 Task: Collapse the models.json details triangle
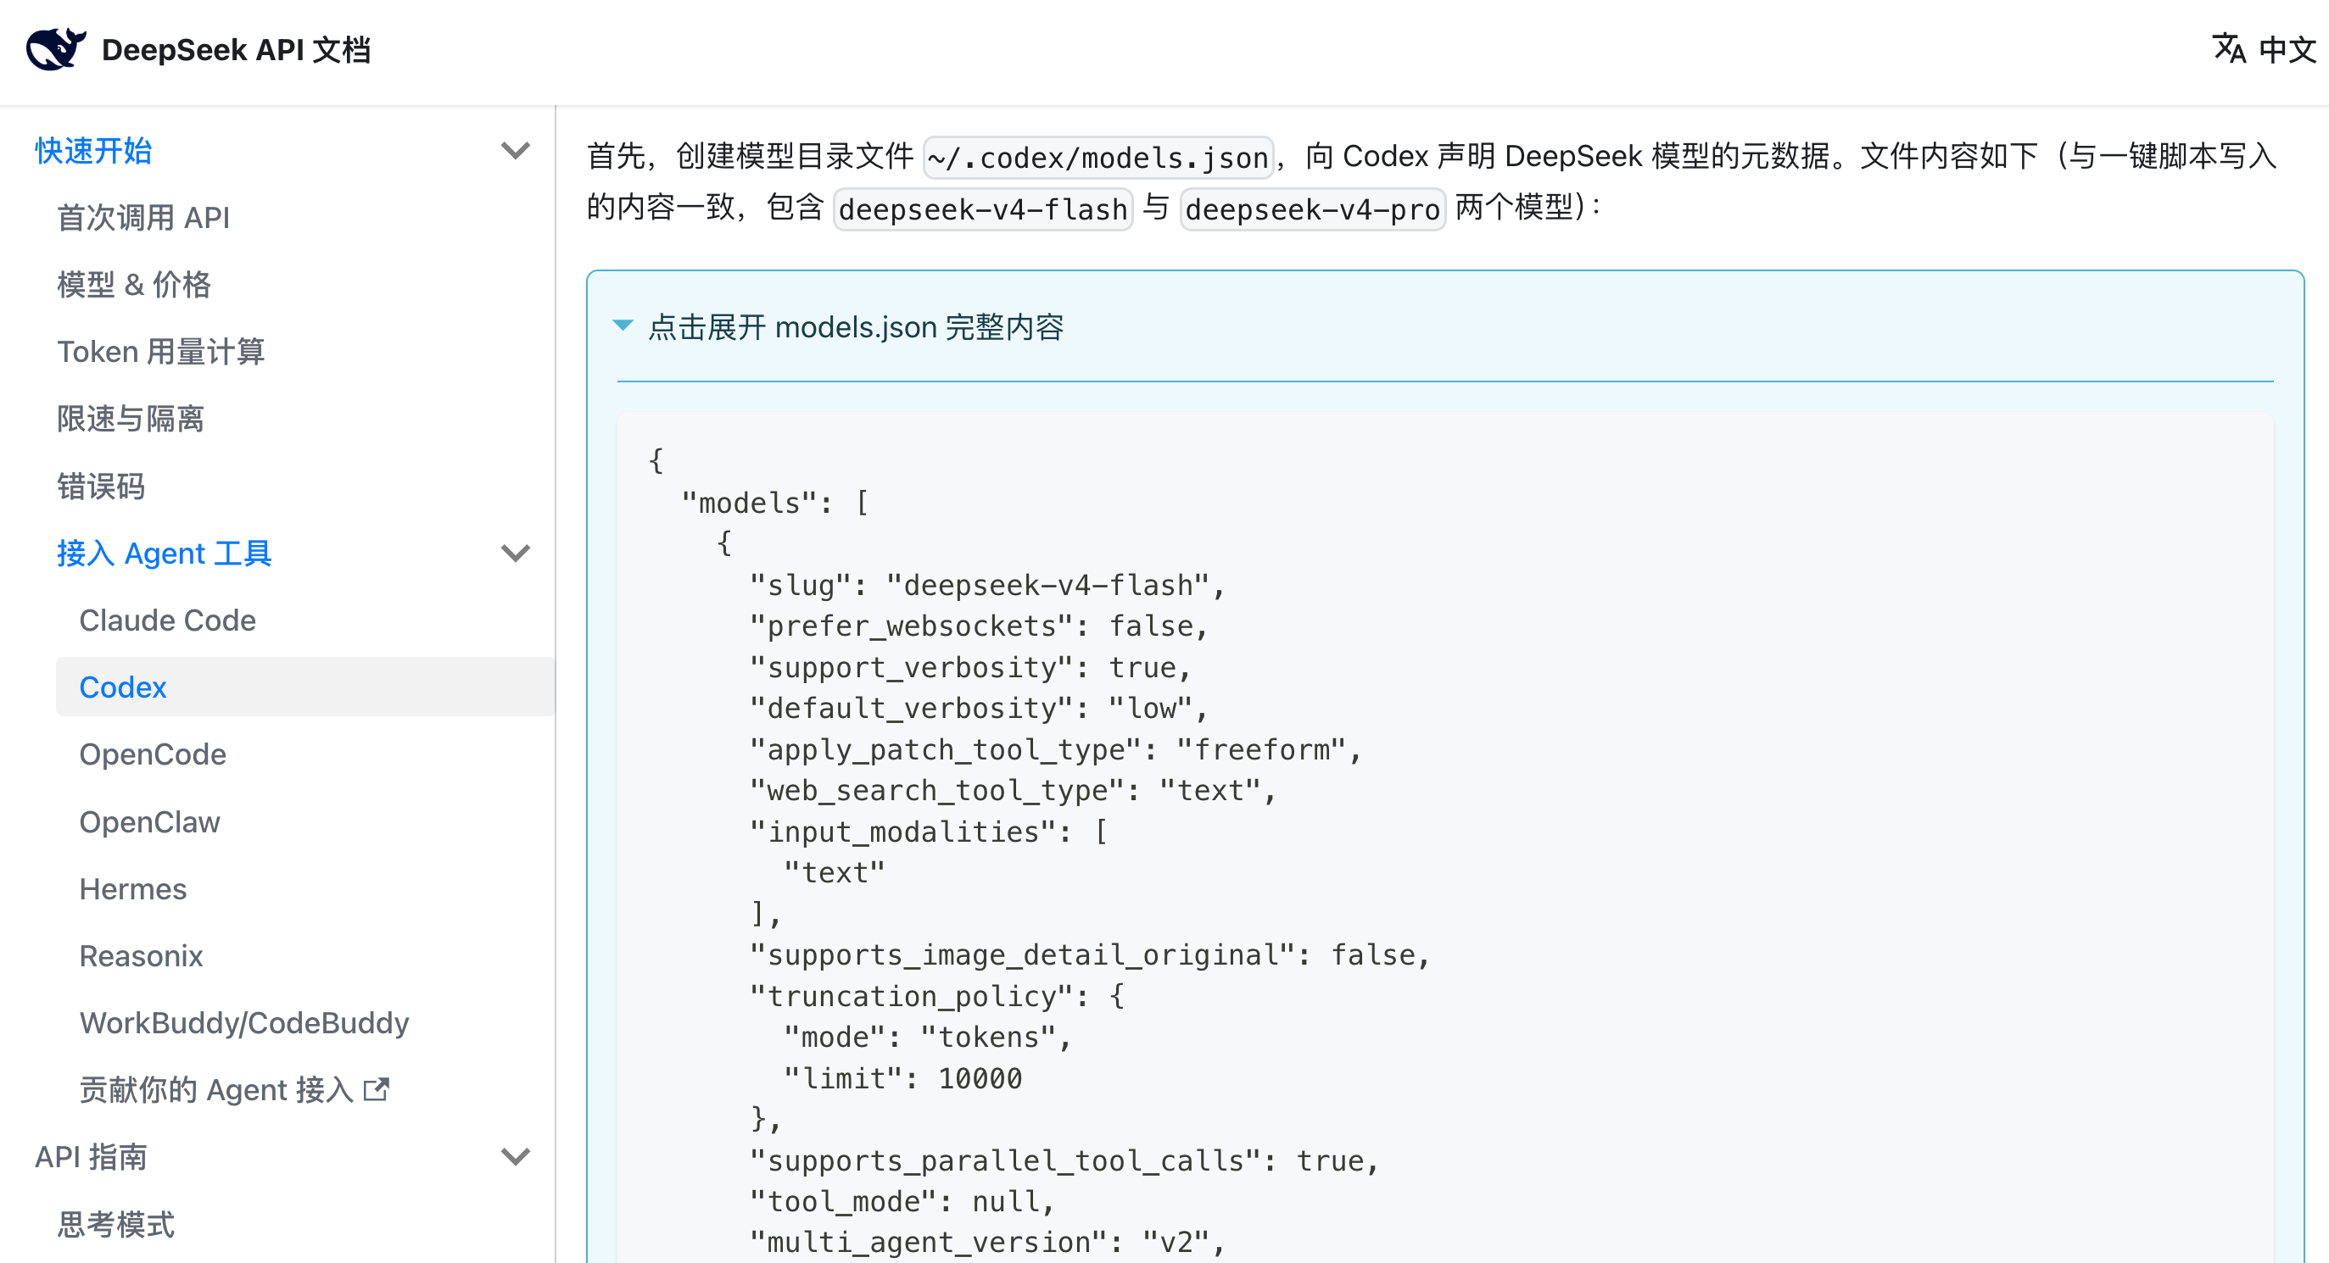(x=623, y=325)
